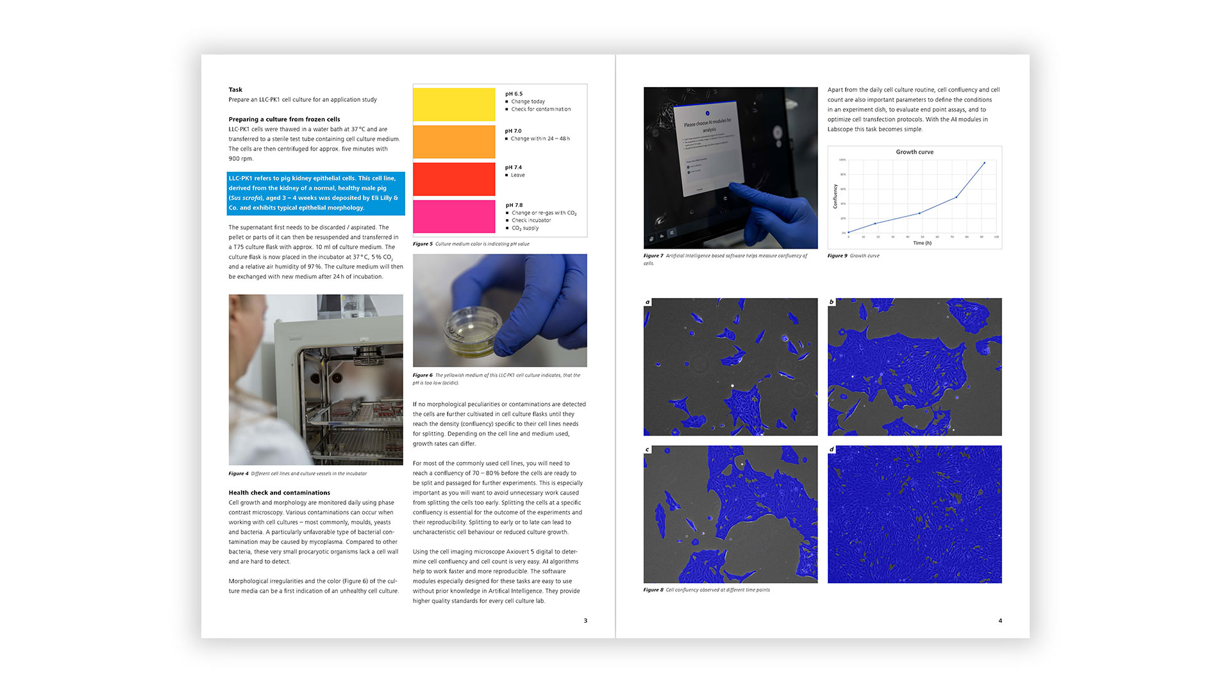Click the 'pH 7.8' label
Screen dimensions: 1231x692
click(x=514, y=205)
